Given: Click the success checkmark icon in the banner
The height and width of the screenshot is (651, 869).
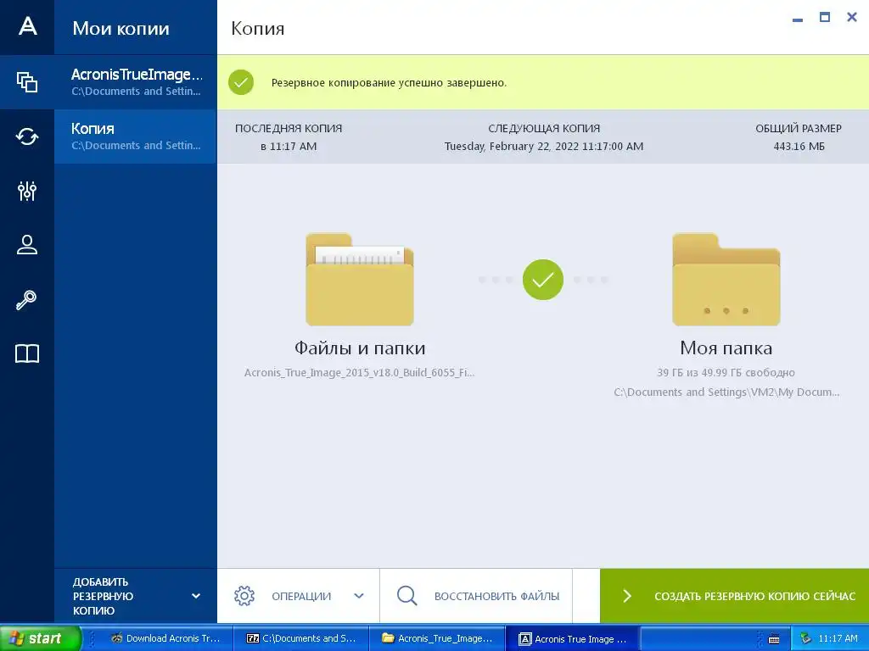Looking at the screenshot, I should [241, 82].
